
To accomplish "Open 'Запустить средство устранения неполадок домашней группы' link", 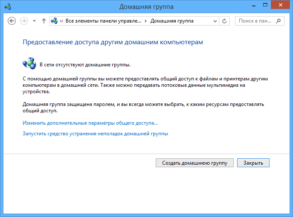I will 95,134.
